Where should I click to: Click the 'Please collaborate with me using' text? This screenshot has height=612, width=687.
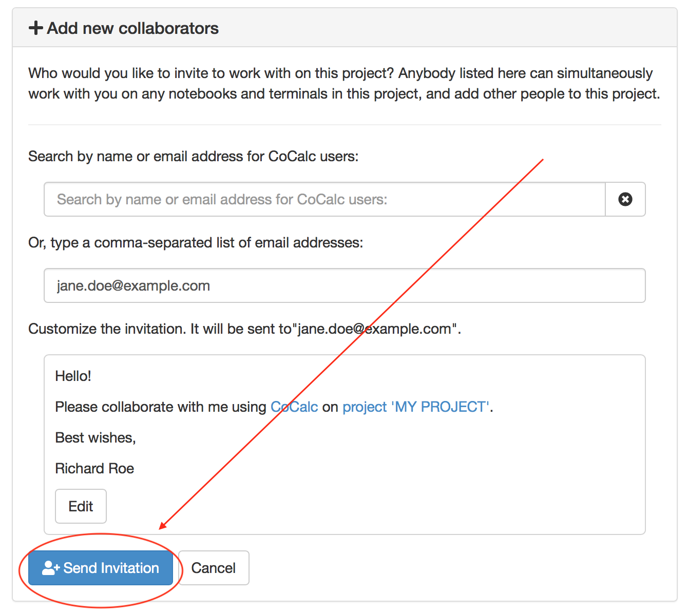160,407
